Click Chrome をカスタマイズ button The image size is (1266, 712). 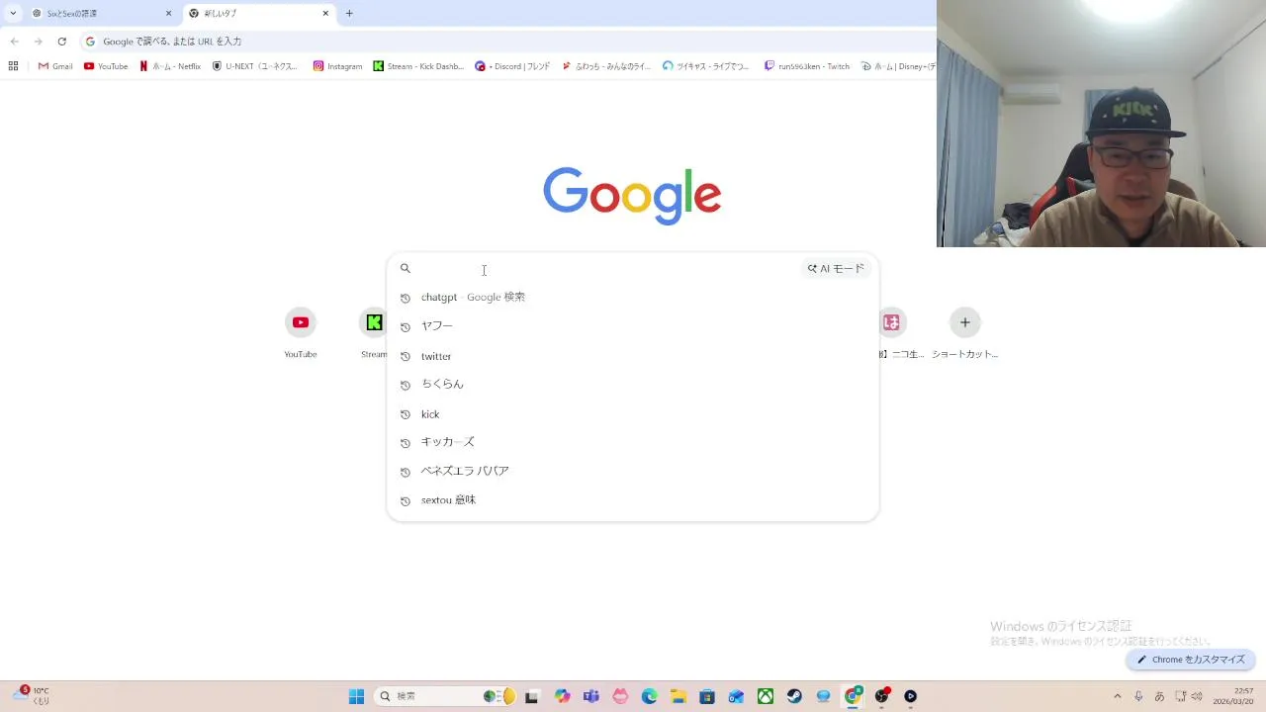[1191, 660]
